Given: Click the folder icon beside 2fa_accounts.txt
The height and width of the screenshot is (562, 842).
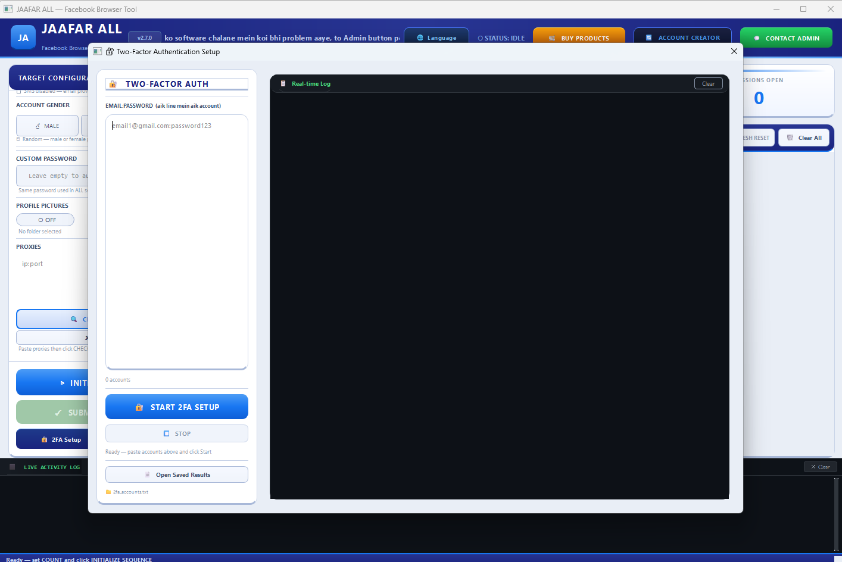Looking at the screenshot, I should click(x=108, y=492).
